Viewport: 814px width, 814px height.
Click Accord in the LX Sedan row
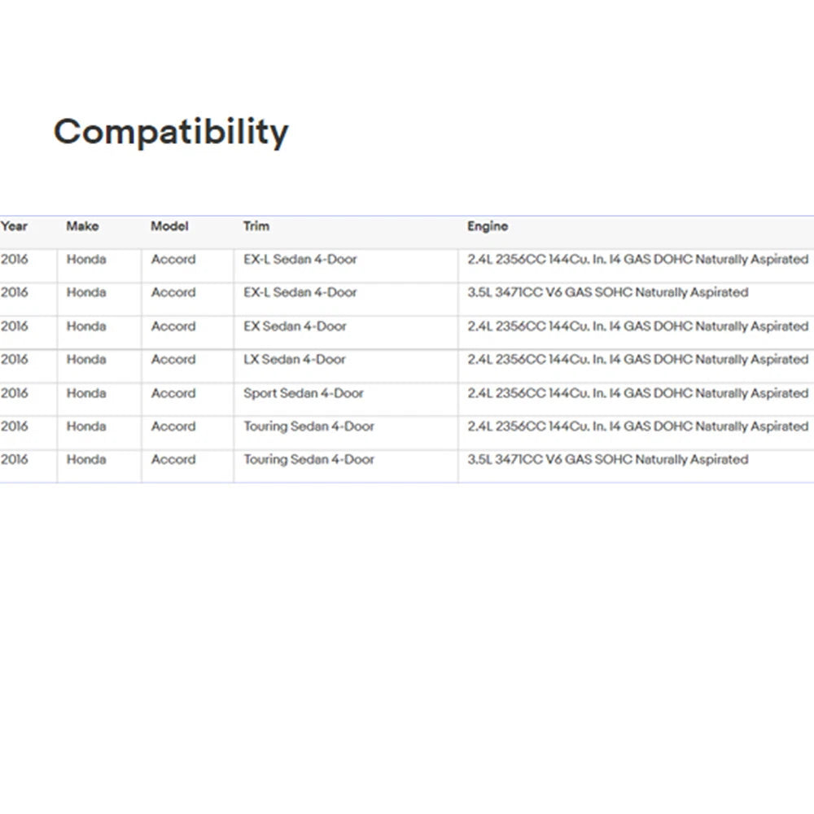pyautogui.click(x=173, y=360)
